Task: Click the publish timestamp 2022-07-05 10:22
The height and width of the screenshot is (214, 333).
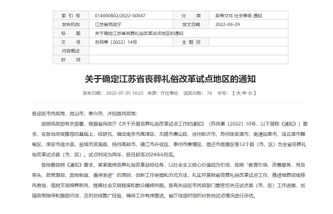Action: (x=125, y=93)
